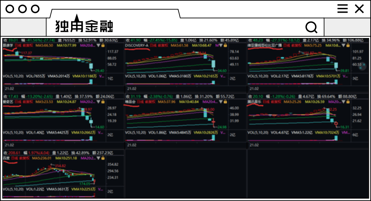Click the MA10:251.18 label

pyautogui.click(x=66, y=158)
